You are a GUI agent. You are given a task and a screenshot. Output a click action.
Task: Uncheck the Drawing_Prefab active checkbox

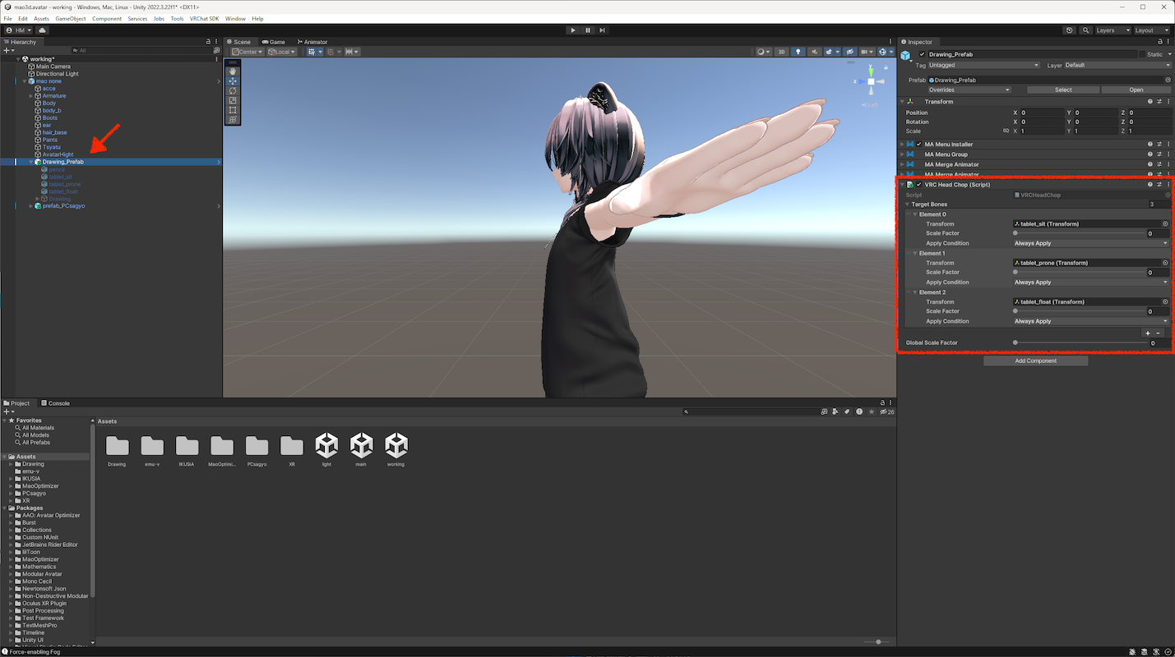[x=922, y=54]
